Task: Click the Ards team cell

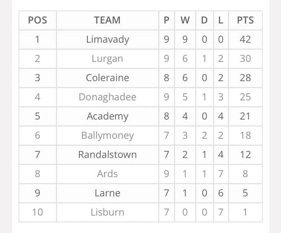Action: click(107, 174)
